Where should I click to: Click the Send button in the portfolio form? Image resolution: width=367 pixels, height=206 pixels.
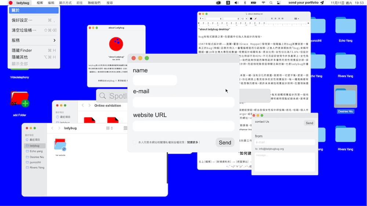(225, 142)
